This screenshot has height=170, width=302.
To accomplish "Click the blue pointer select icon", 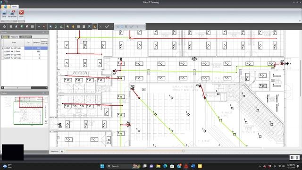I will 50,26.
